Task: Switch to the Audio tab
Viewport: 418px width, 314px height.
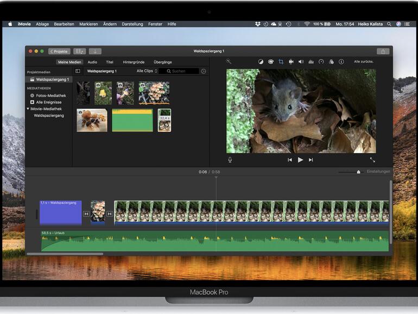Action: pyautogui.click(x=92, y=62)
